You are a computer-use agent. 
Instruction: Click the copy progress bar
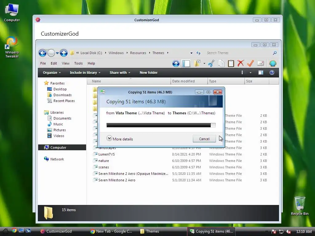[x=161, y=125]
